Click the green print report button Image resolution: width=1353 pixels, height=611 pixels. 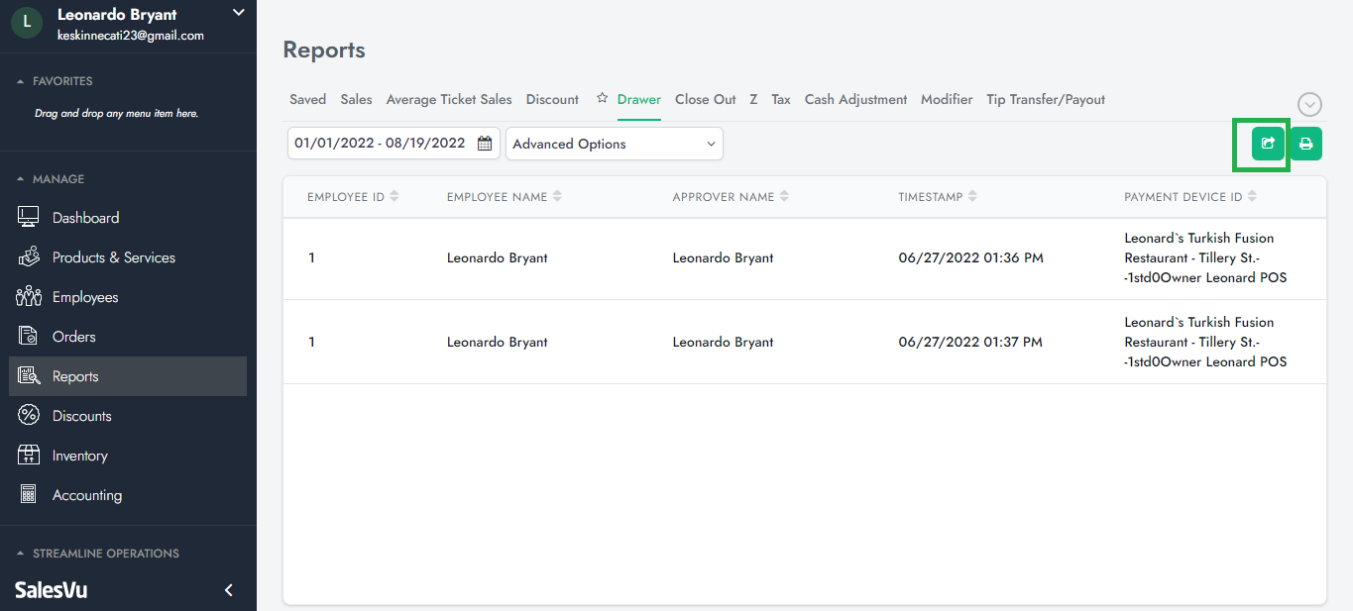[x=1305, y=144]
